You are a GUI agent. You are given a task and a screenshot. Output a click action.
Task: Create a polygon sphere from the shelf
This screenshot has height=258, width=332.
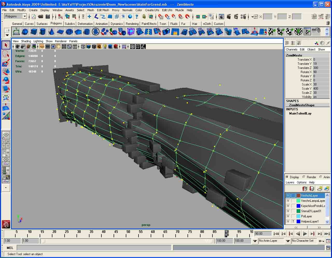(25, 32)
